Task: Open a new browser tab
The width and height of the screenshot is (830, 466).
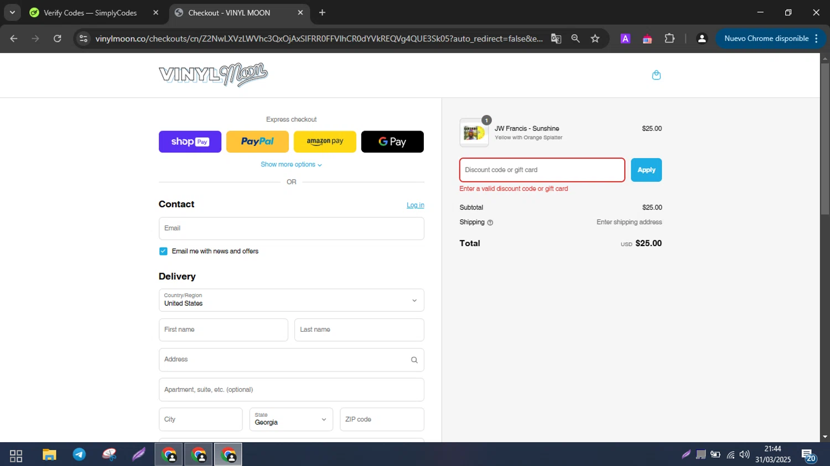Action: 322,13
